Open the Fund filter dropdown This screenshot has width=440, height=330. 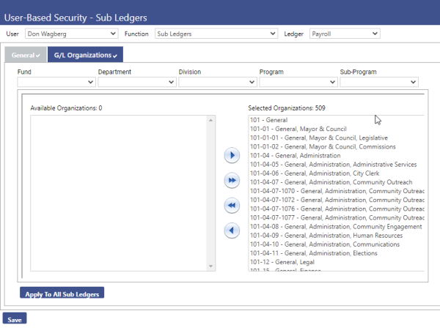[x=56, y=83]
